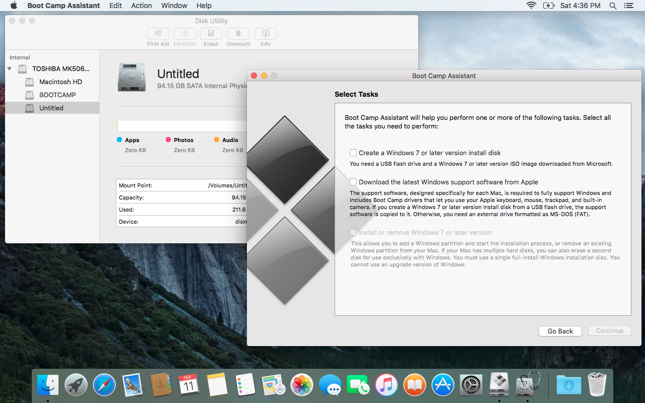Launch iTunes from the Dock

point(386,384)
